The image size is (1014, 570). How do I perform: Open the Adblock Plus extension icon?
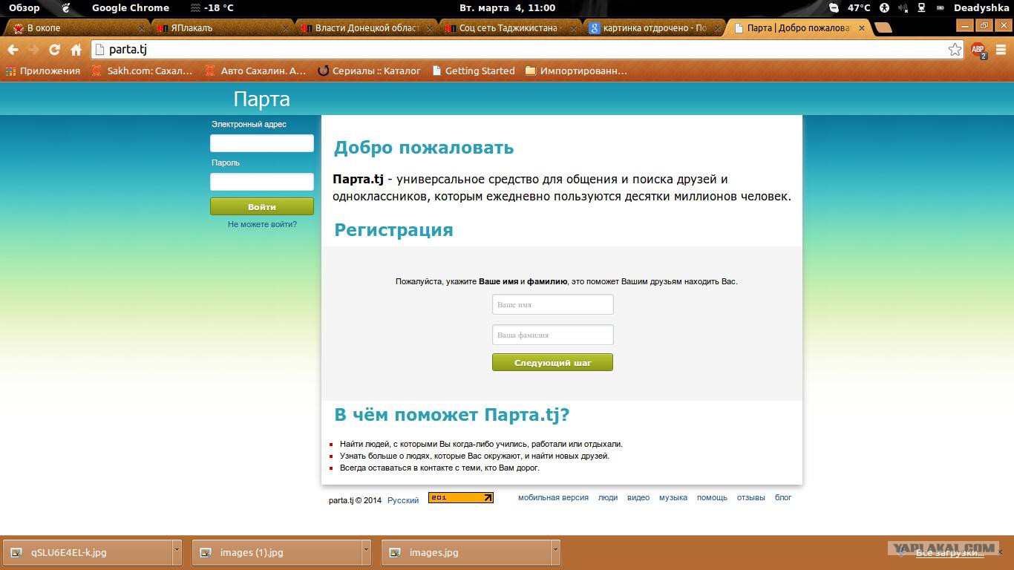[978, 50]
